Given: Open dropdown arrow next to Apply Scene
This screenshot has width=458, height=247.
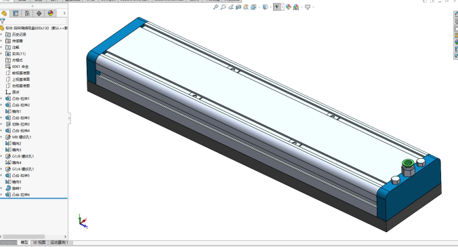Looking at the screenshot, I should click(x=301, y=7).
